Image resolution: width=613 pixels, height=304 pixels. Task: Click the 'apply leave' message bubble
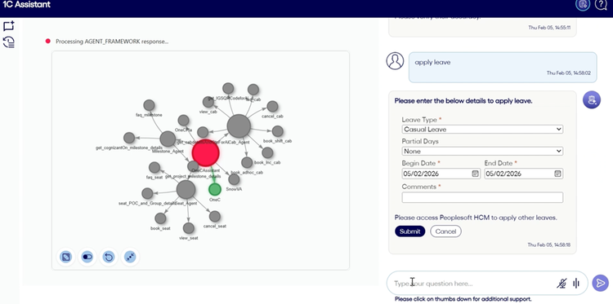click(503, 67)
